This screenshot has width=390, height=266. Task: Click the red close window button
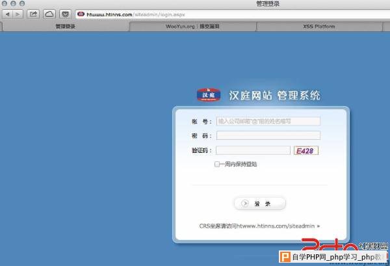click(x=5, y=3)
